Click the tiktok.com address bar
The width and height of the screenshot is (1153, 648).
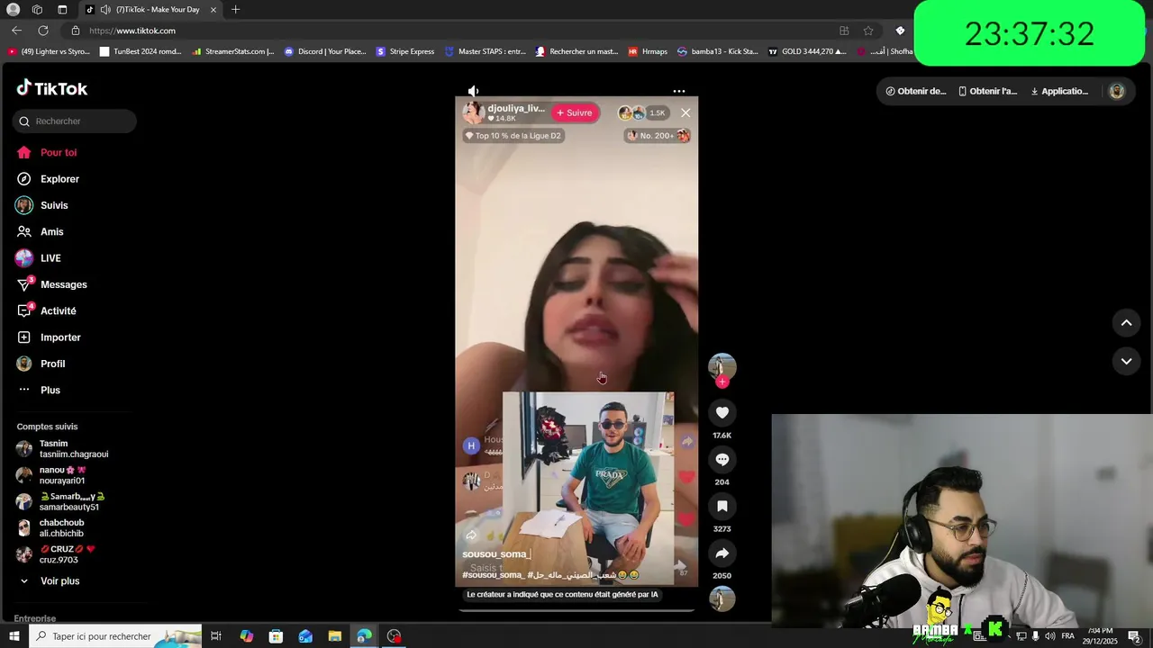click(x=450, y=31)
